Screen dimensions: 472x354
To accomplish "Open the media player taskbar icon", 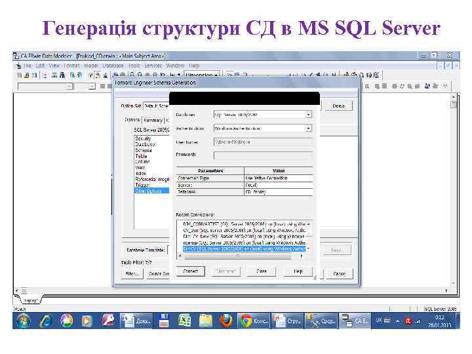I will tap(87, 321).
